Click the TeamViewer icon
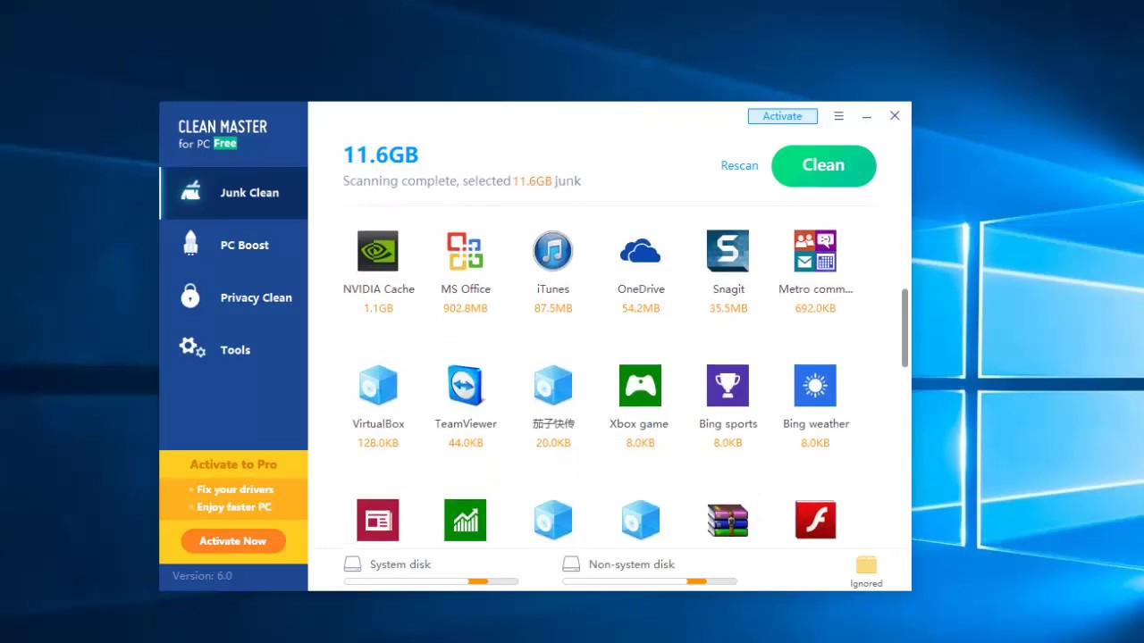1144x643 pixels. coord(465,386)
